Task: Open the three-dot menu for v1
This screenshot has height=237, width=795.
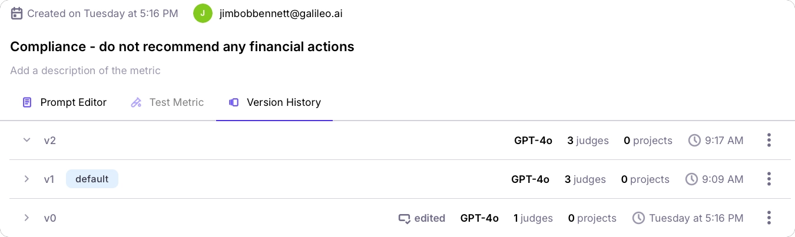Action: pyautogui.click(x=769, y=179)
